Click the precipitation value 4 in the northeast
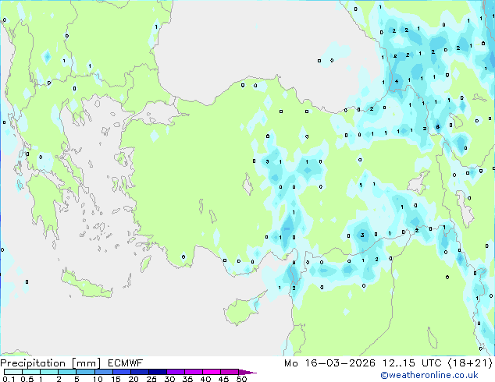The image size is (495, 382). tap(397, 80)
